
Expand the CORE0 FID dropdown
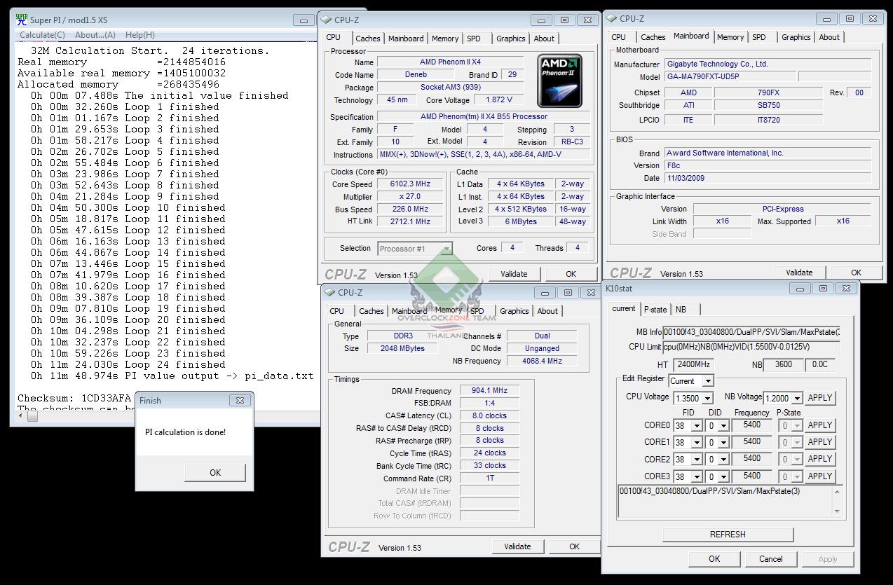coord(696,425)
